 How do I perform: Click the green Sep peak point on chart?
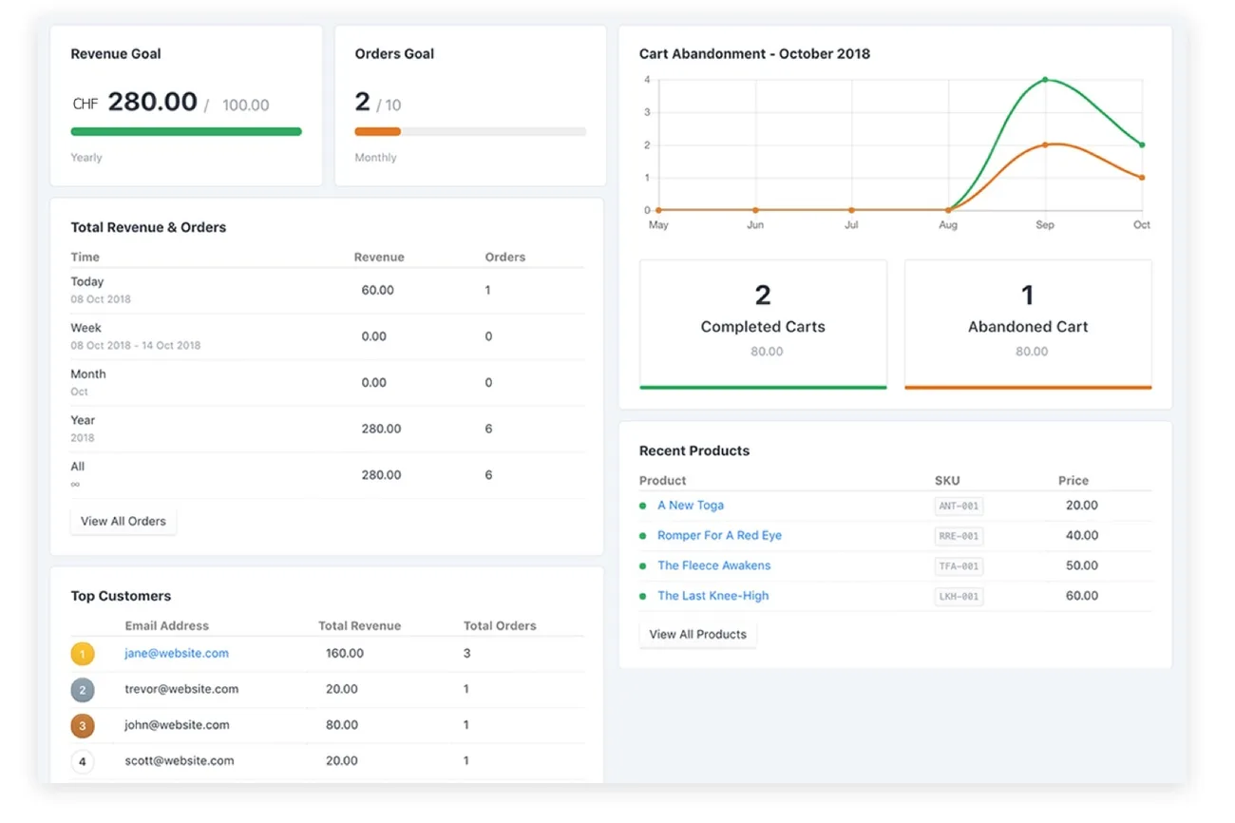1045,80
